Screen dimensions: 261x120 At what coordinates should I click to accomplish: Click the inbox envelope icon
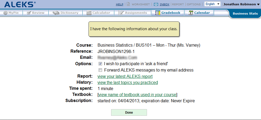(156, 5)
